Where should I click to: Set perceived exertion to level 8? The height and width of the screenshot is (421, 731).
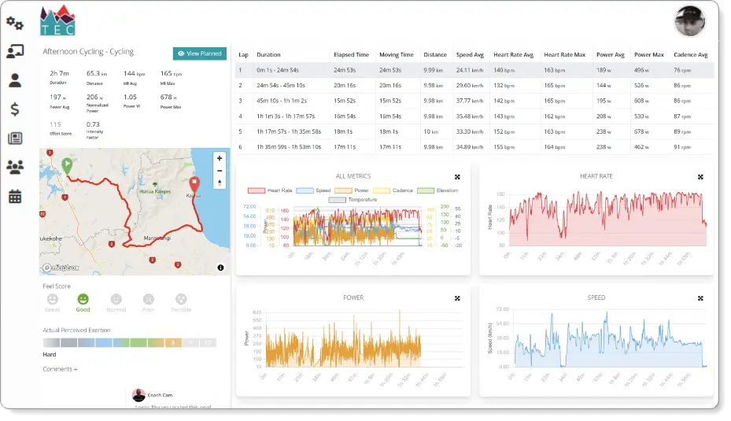174,342
